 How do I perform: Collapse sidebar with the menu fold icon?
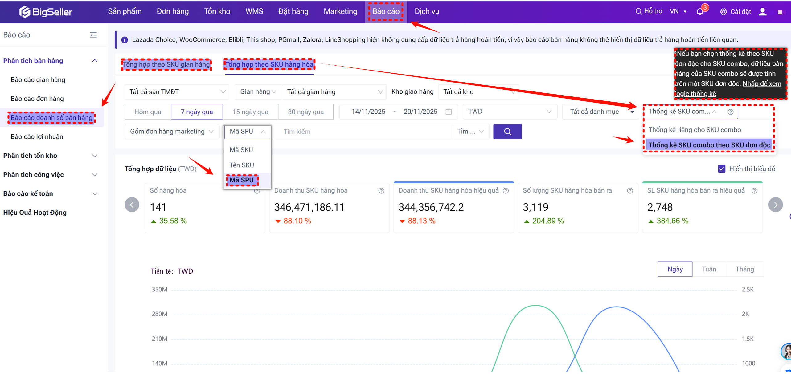pyautogui.click(x=93, y=35)
